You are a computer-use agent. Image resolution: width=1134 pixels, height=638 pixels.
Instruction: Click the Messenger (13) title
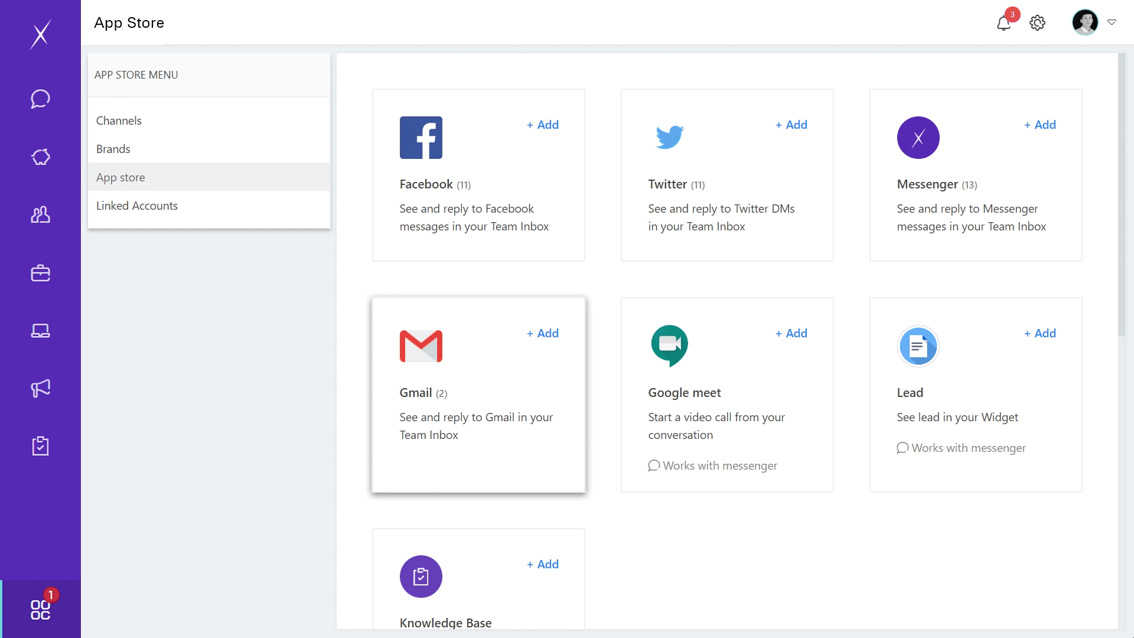937,184
